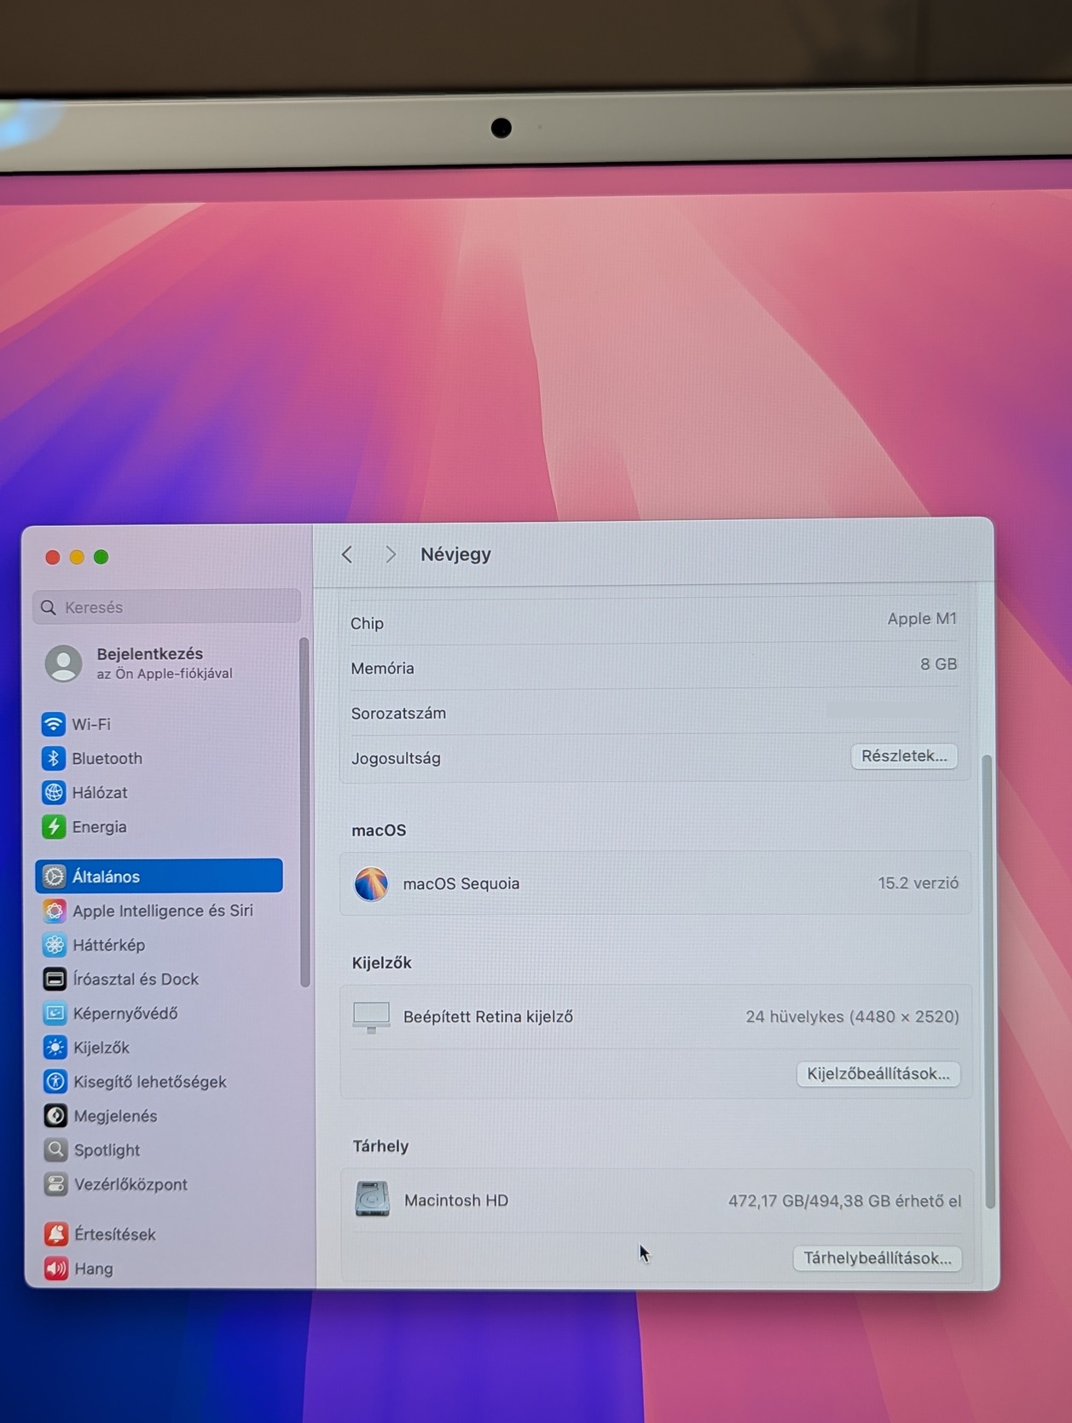Click the macOS Sequoia logo icon
The image size is (1072, 1423).
[x=371, y=883]
